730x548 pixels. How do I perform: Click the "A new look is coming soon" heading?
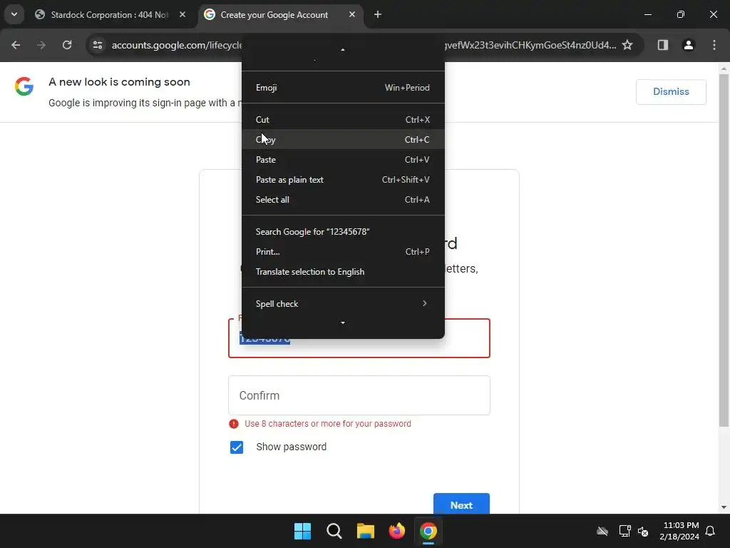click(119, 82)
